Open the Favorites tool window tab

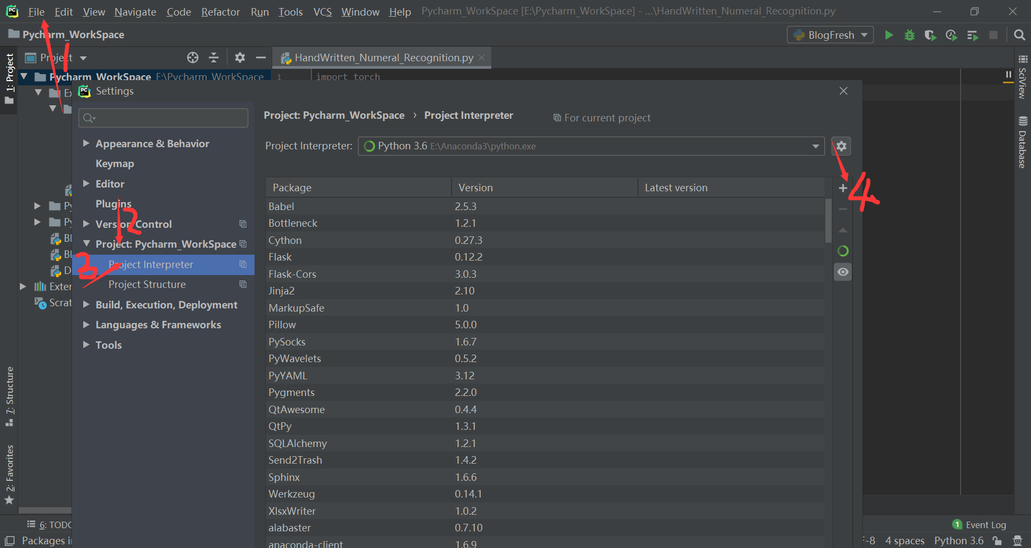pyautogui.click(x=10, y=475)
